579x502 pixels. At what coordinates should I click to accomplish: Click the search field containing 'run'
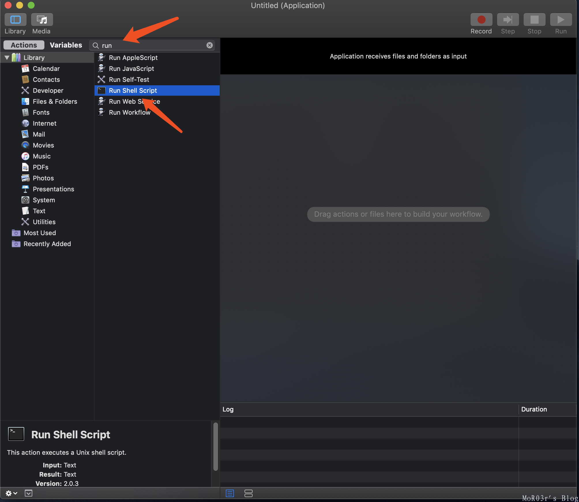click(x=152, y=45)
